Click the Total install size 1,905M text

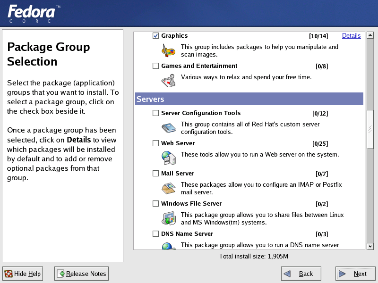point(253,256)
